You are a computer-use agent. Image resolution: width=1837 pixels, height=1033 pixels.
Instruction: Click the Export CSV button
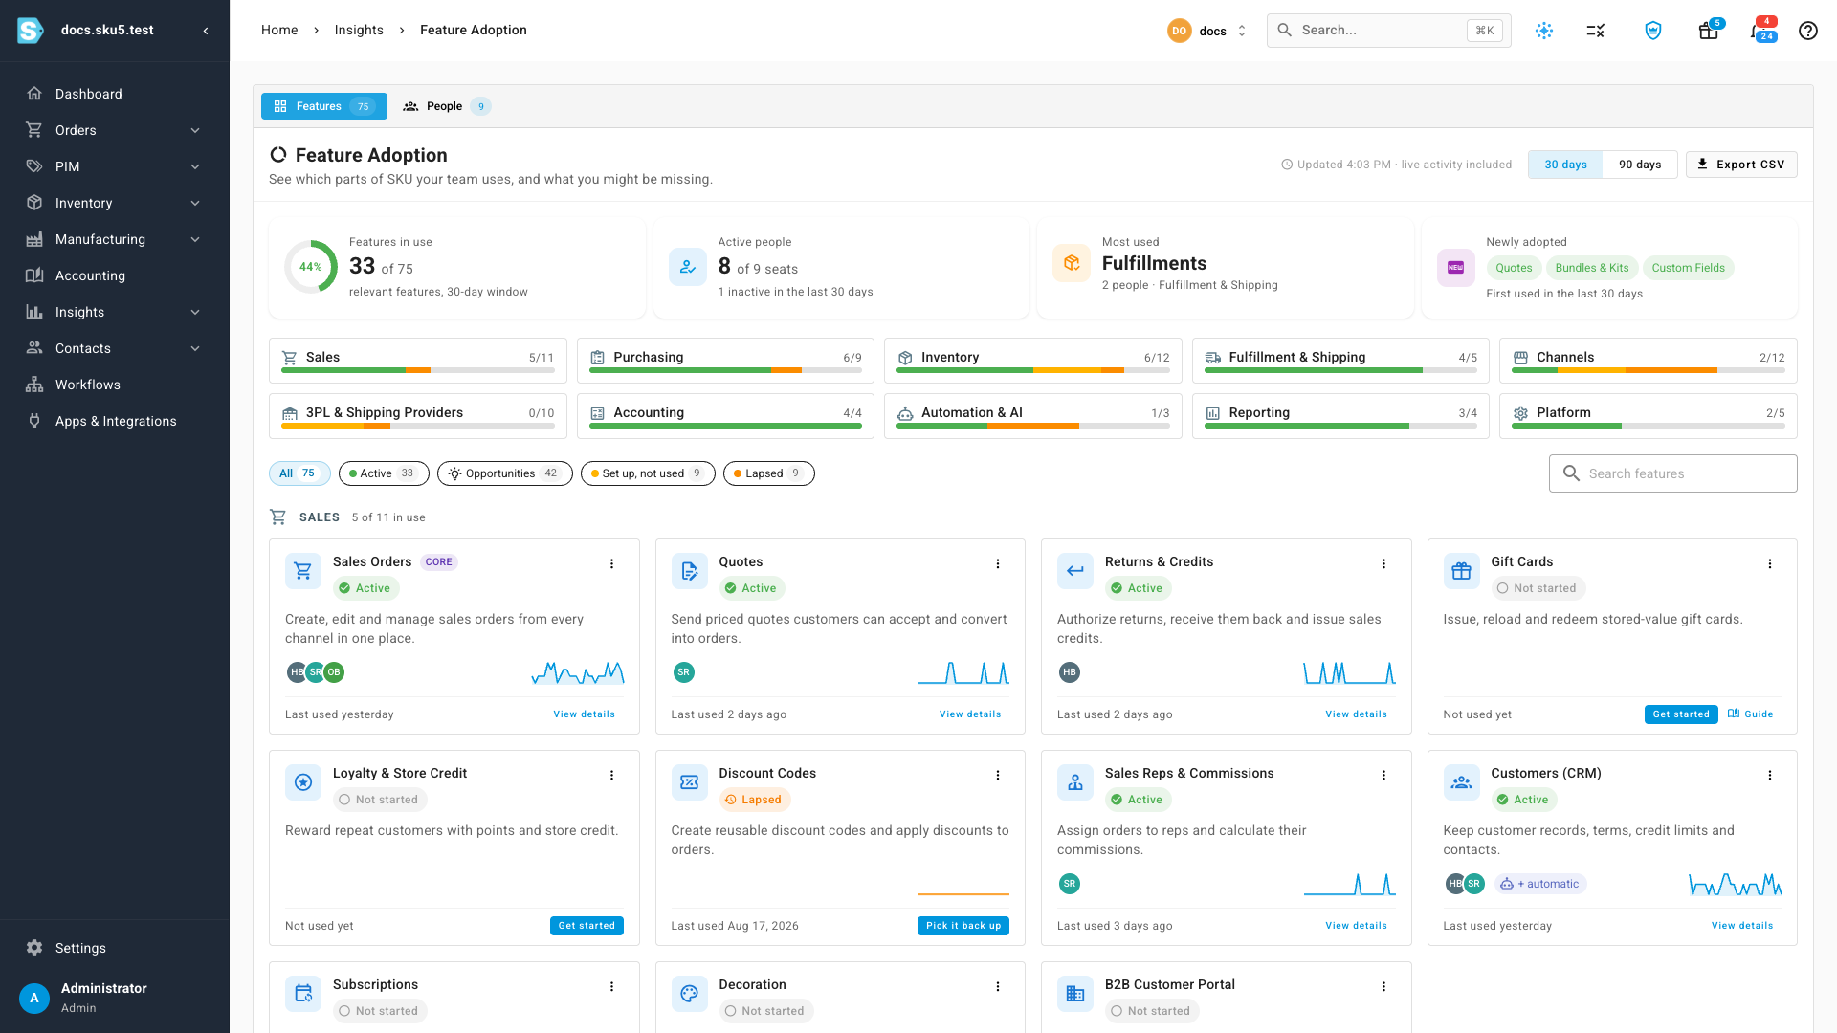click(1741, 165)
